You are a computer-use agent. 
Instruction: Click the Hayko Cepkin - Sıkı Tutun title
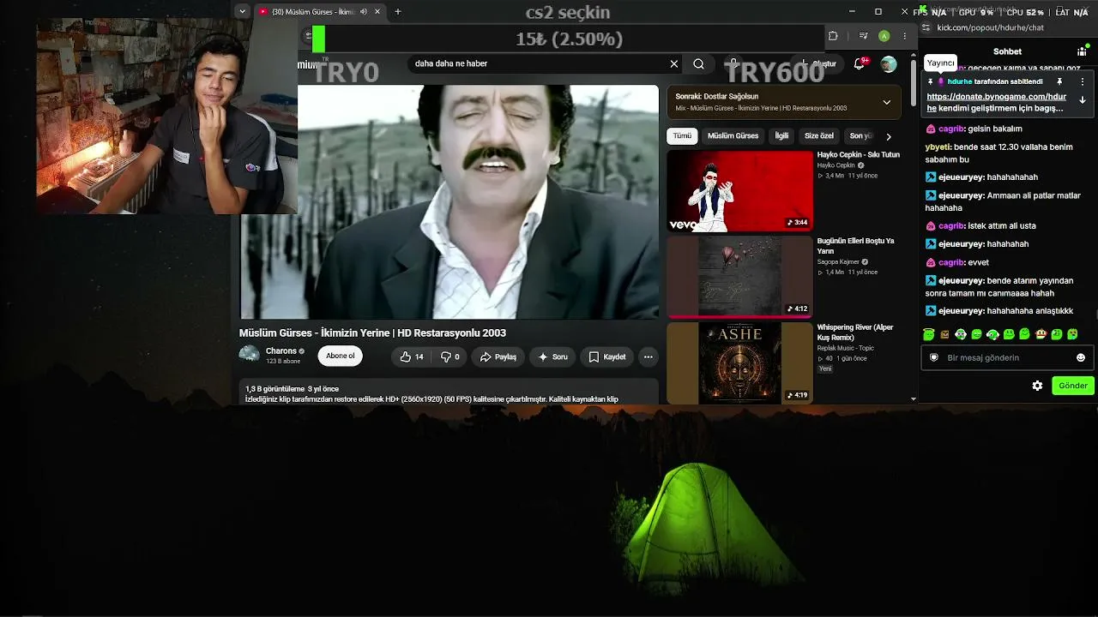coord(858,155)
